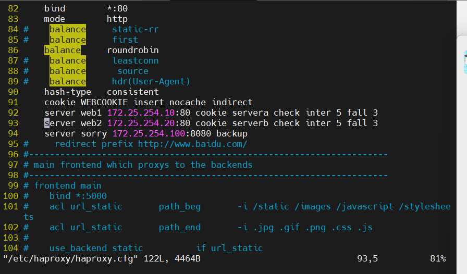467x274 pixels.
Task: Click '/static' path on line 101
Action: coord(271,206)
